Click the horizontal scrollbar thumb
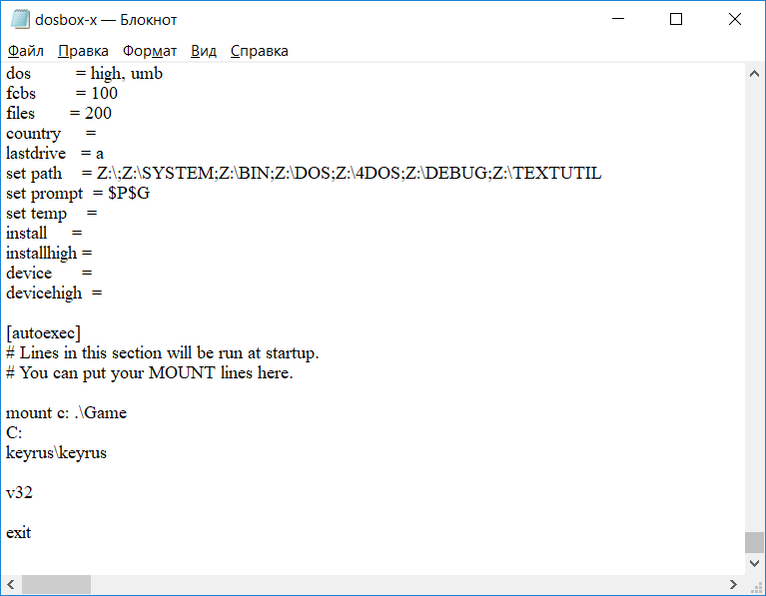 point(56,585)
